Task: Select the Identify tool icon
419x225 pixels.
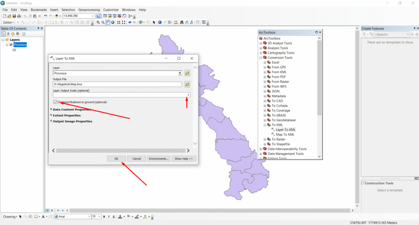Action: pos(160,22)
